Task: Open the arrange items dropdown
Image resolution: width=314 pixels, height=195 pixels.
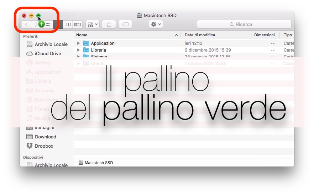Action: click(x=93, y=25)
